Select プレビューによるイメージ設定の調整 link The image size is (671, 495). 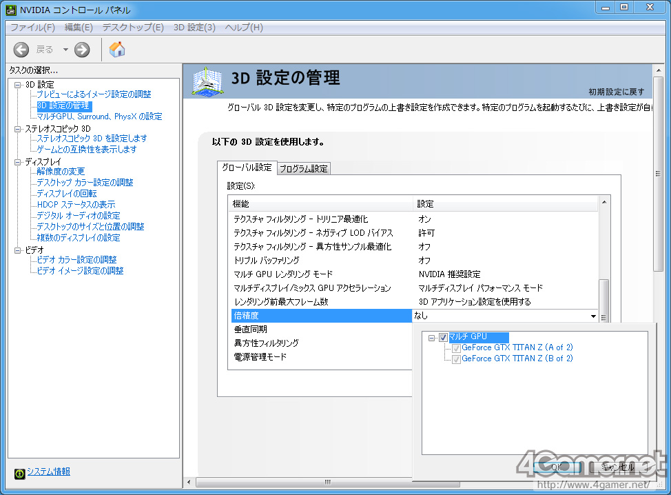tap(94, 94)
